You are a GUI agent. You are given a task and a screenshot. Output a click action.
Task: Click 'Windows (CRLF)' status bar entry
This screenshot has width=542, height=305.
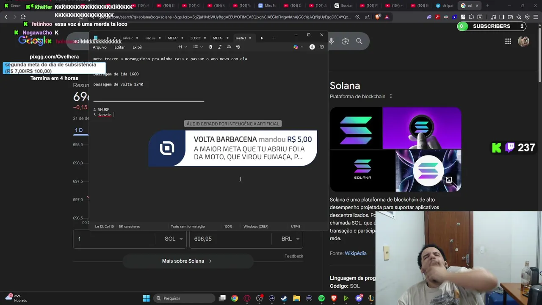tap(256, 227)
